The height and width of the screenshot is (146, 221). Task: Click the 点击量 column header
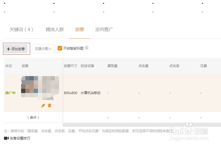(x=143, y=66)
